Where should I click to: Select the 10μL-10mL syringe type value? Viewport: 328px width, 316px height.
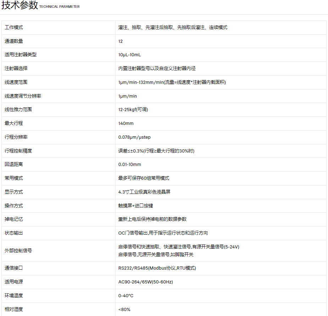coord(129,55)
